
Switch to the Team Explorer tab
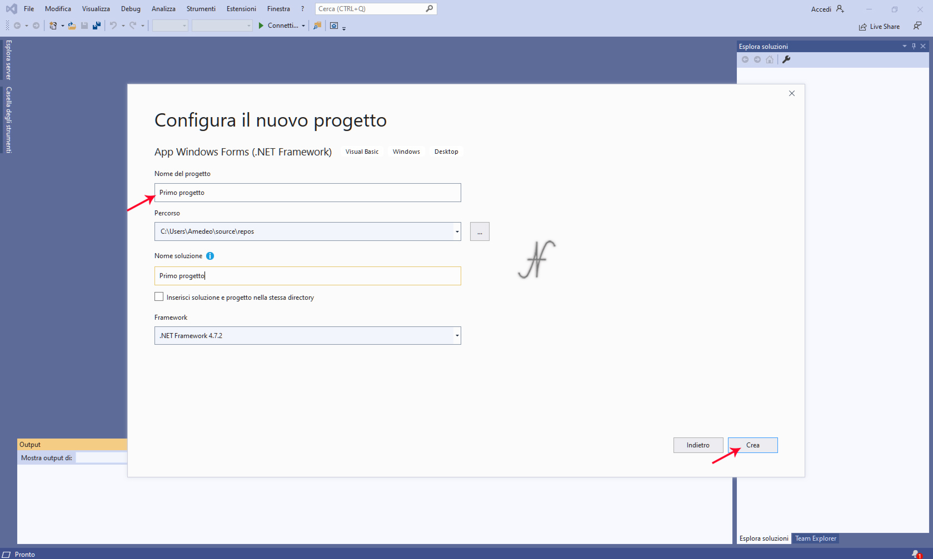815,538
